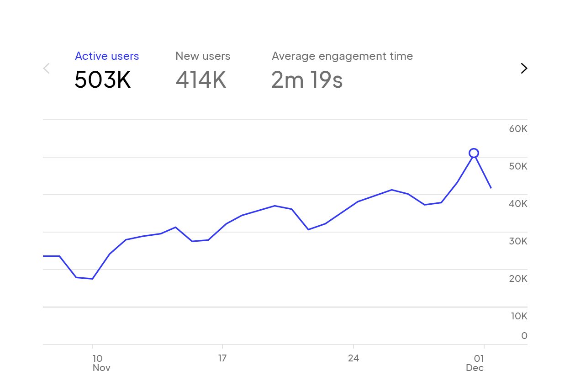The height and width of the screenshot is (371, 570).
Task: Click the Average engagement time value 2m 19s
Action: pyautogui.click(x=307, y=79)
